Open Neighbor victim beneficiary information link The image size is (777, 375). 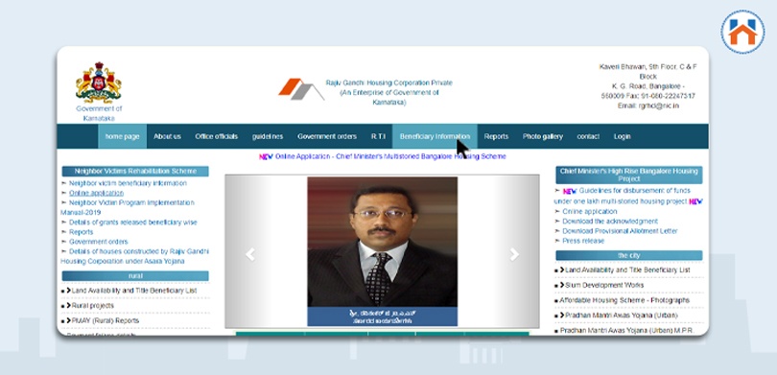128,183
